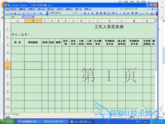The height and width of the screenshot is (124, 165).
Task: Click the Insert Function fx button
Action: [x=33, y=17]
